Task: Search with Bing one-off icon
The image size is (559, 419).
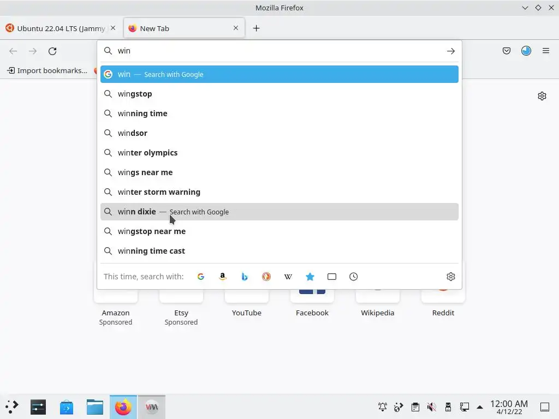Action: pos(244,277)
